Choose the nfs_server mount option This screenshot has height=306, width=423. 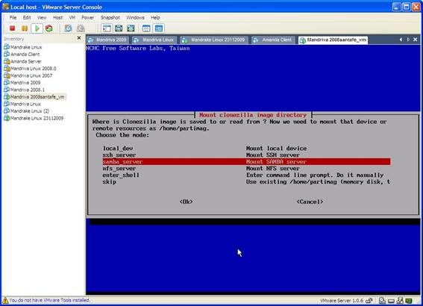[x=246, y=169]
